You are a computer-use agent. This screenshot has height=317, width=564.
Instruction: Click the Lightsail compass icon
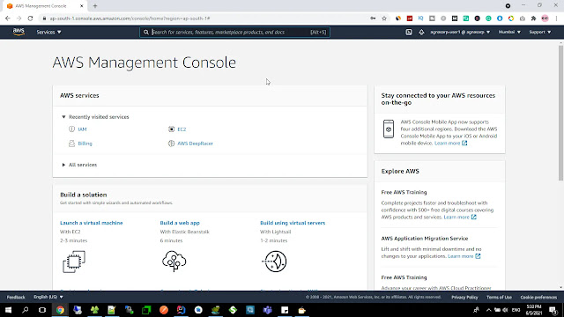pyautogui.click(x=274, y=262)
